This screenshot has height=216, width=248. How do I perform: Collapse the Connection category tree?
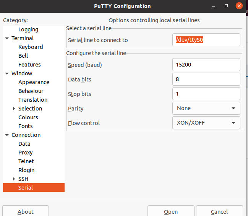click(x=7, y=135)
